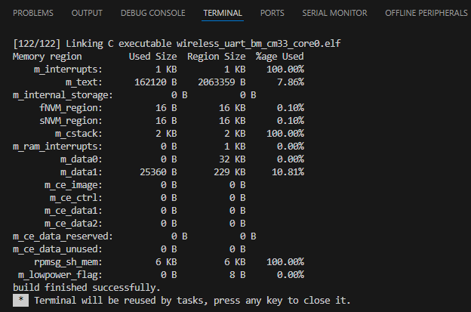Show the PORTS tab
The width and height of the screenshot is (471, 312).
272,14
